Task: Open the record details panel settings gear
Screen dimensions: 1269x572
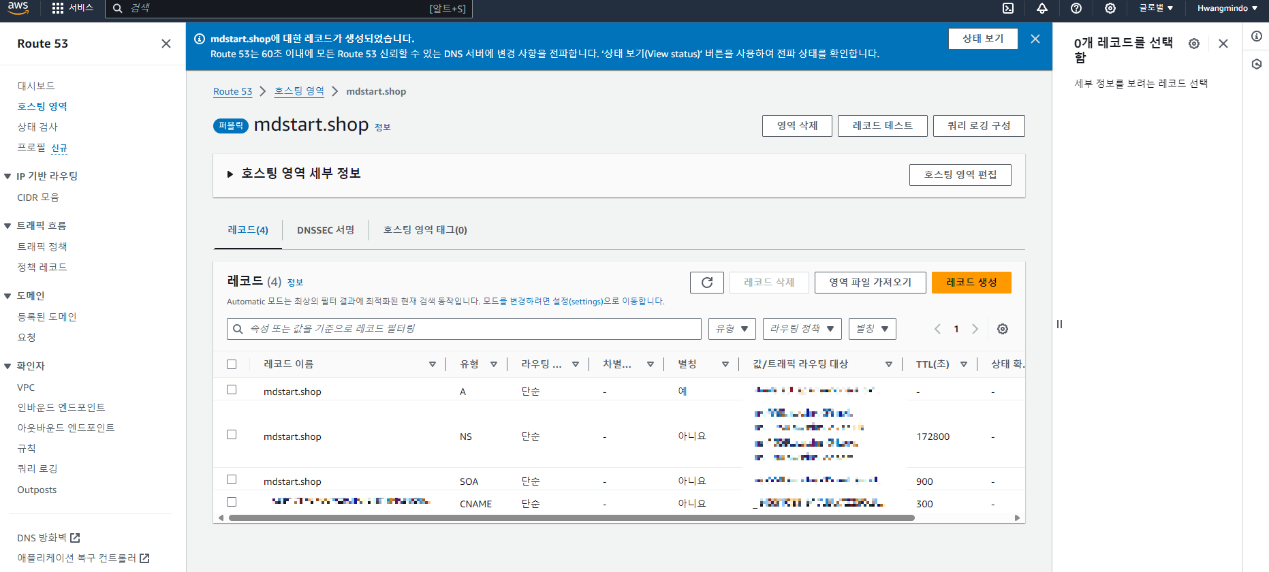Action: 1194,44
